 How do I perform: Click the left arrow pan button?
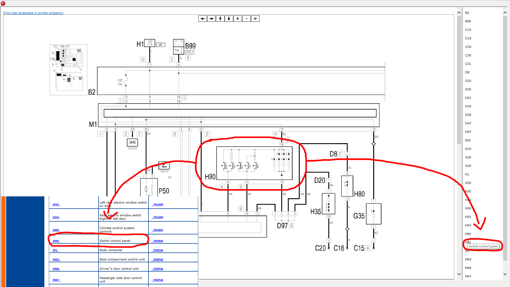(x=203, y=19)
